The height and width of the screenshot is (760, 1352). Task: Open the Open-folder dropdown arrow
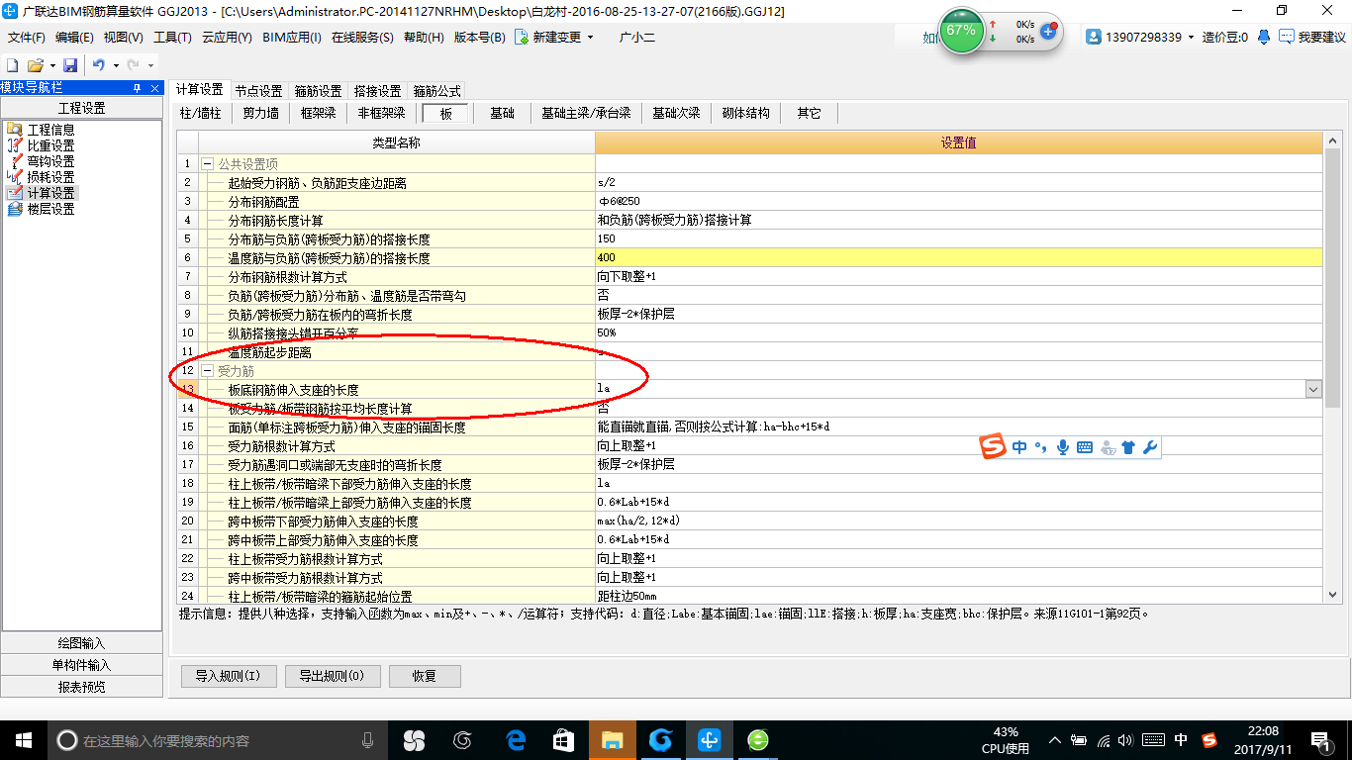[x=50, y=65]
